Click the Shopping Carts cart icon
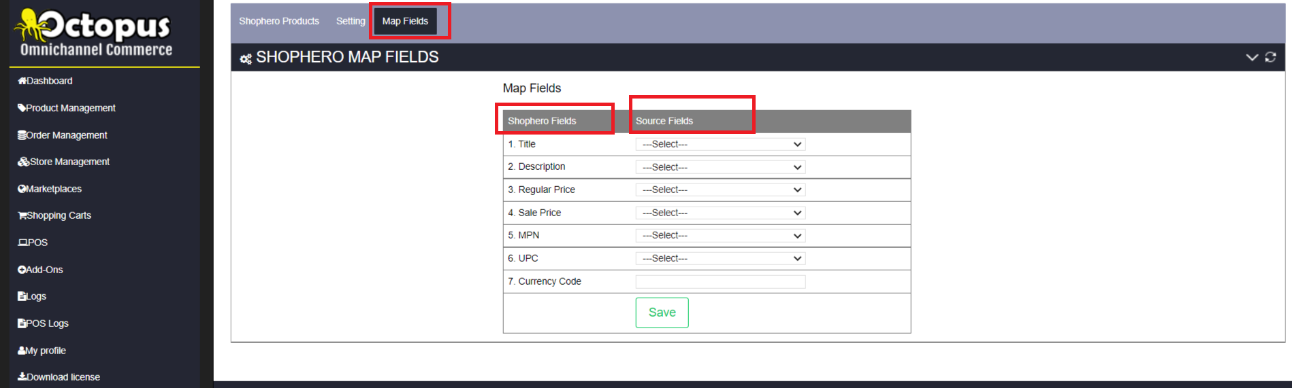1292x388 pixels. coord(22,215)
